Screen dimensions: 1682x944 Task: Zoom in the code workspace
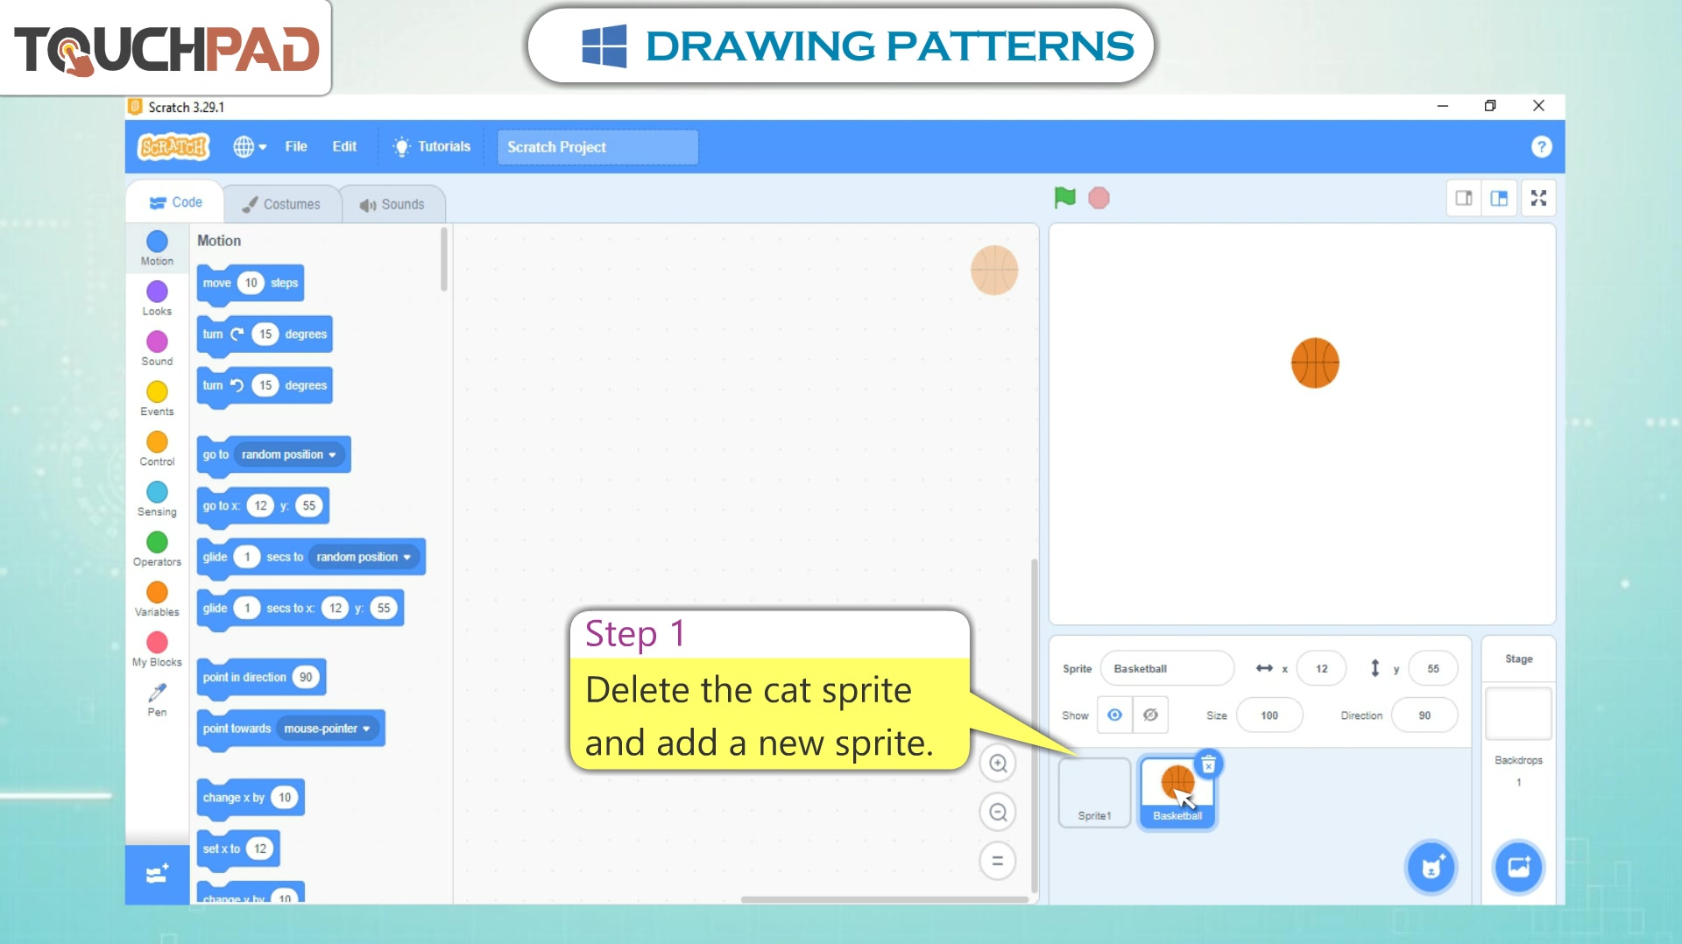tap(998, 763)
